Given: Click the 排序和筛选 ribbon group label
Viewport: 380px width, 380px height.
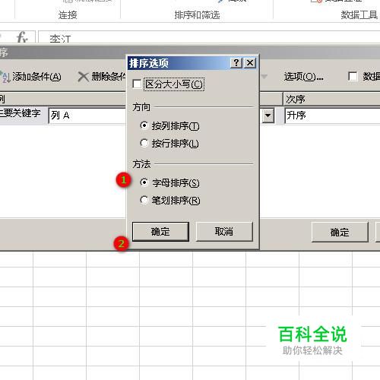Looking at the screenshot, I should tap(197, 15).
